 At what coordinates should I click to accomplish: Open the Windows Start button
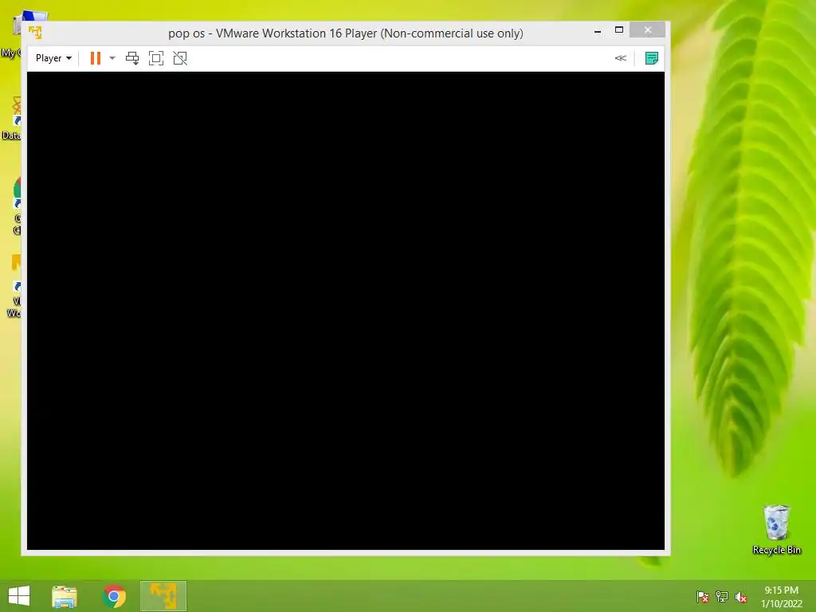click(x=19, y=596)
